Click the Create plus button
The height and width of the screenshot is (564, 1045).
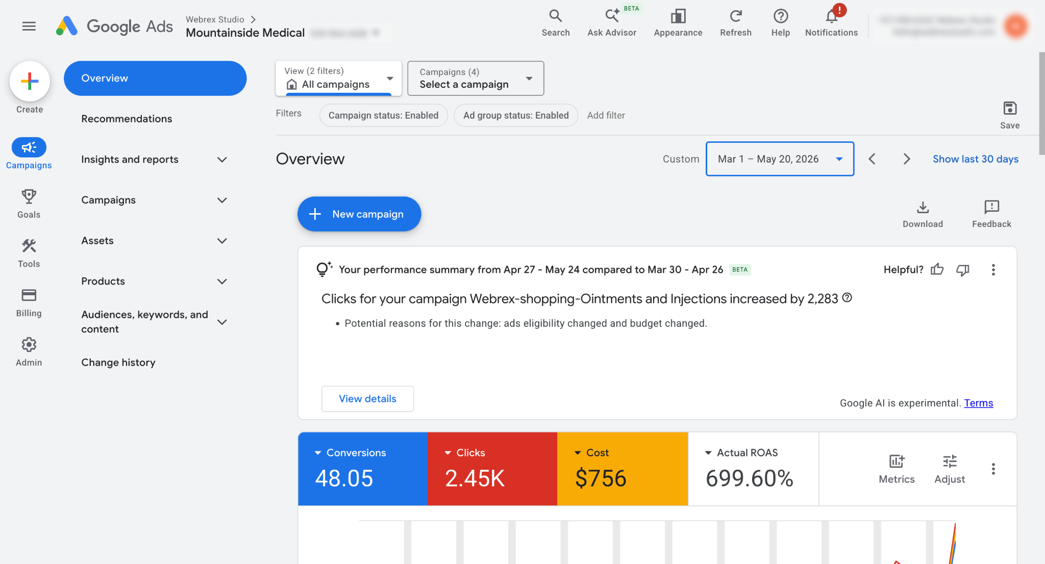coord(30,82)
